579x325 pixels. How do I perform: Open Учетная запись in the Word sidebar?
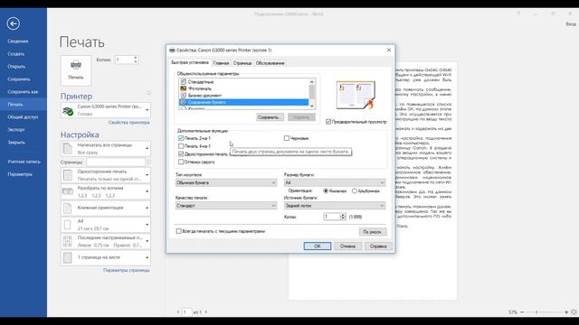(x=24, y=162)
